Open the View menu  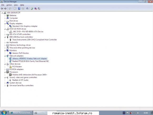pos(16,5)
